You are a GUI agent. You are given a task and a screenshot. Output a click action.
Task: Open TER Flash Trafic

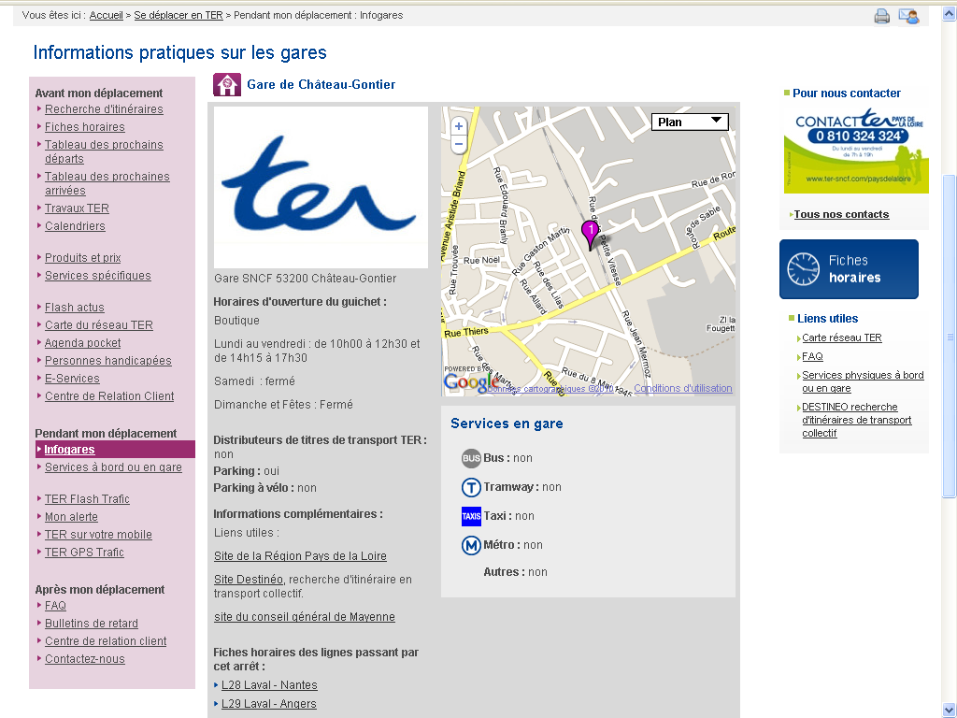tap(87, 499)
